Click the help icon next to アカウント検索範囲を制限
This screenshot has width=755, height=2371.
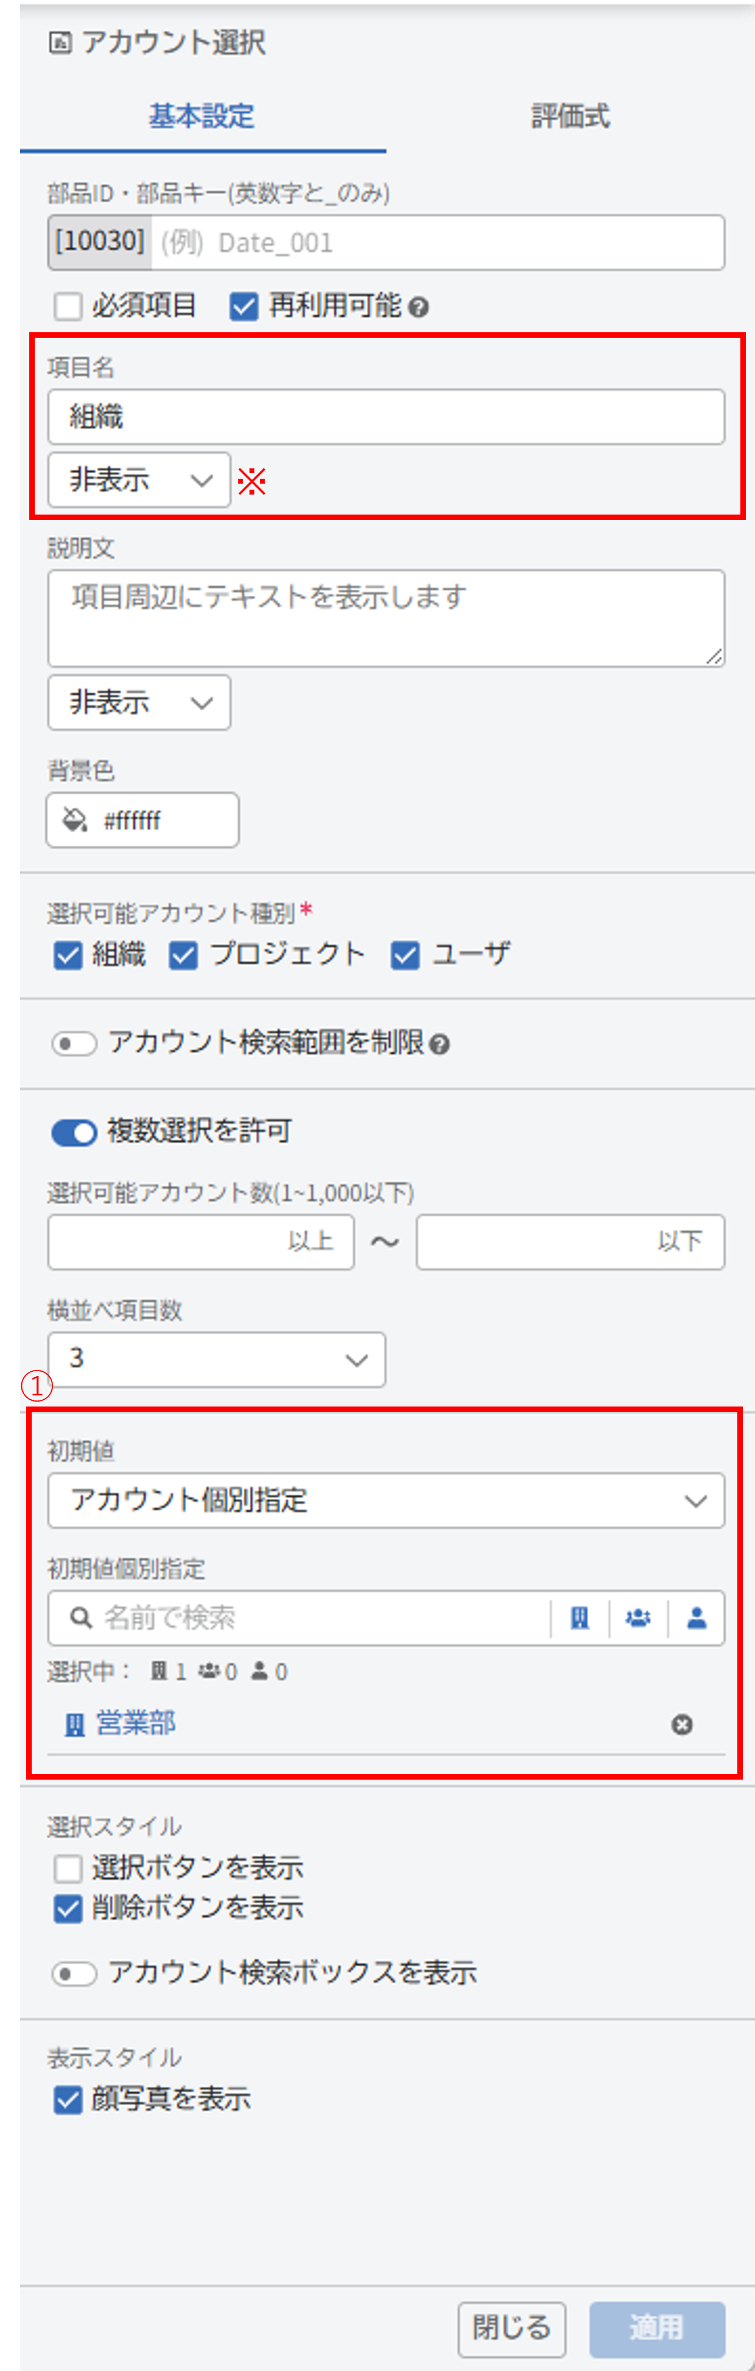[x=439, y=1045]
